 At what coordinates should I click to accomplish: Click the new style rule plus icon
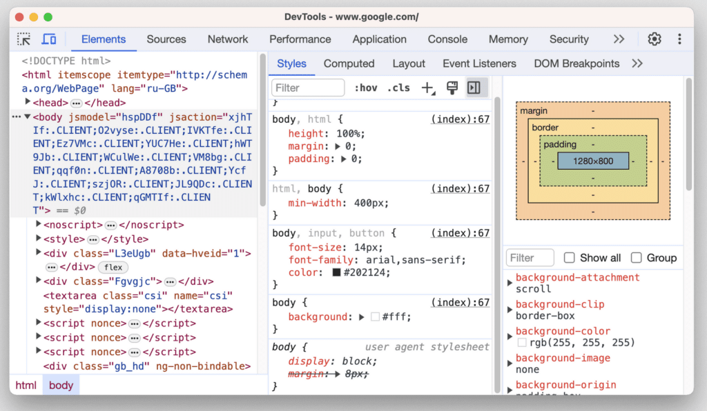(428, 88)
